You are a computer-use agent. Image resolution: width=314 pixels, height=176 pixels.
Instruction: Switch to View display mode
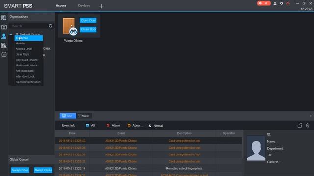84,116
